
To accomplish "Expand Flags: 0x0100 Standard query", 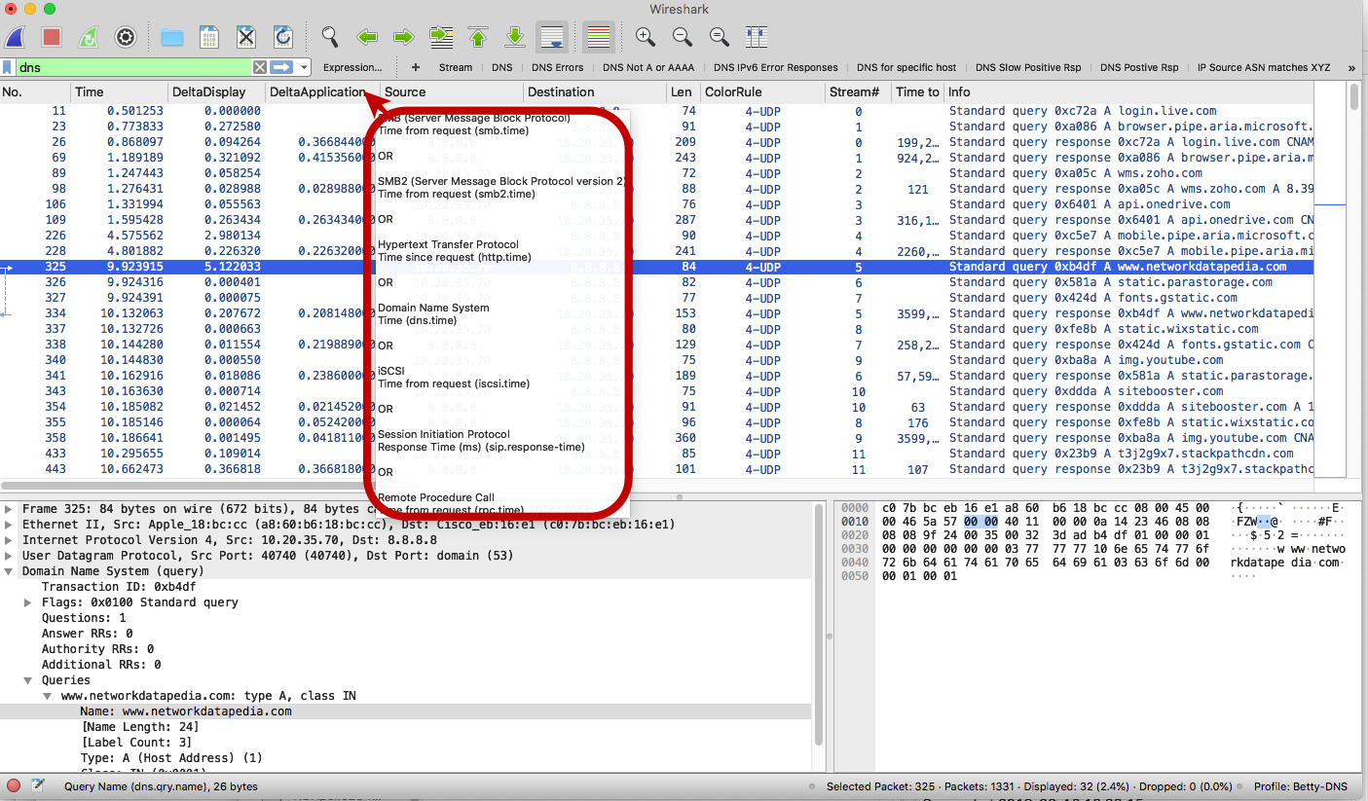I will pos(28,602).
